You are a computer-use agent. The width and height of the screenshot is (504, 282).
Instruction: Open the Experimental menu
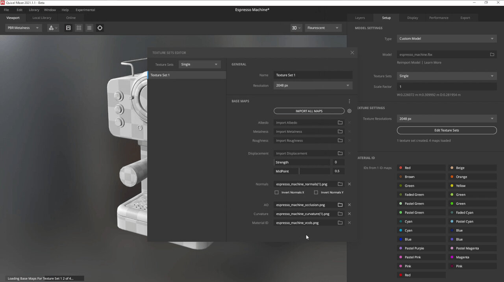point(85,10)
